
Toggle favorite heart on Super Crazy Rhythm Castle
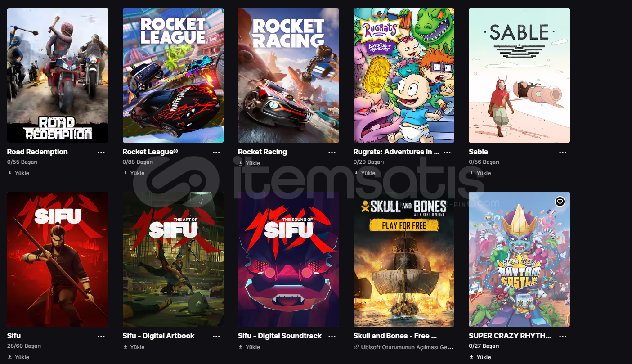tap(560, 202)
